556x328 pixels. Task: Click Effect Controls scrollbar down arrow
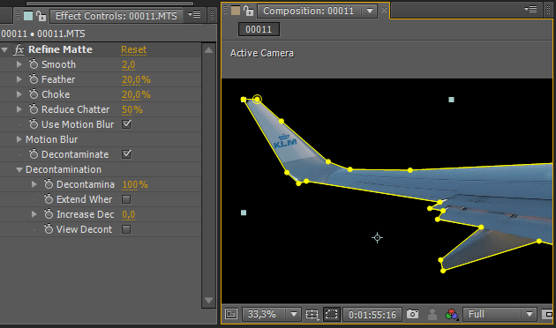point(209,301)
